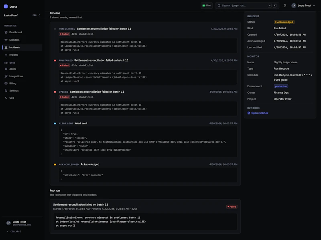Image resolution: width=321 pixels, height=240 pixels.
Task: Open the Alerts bell icon in sidebar
Action: [6, 69]
